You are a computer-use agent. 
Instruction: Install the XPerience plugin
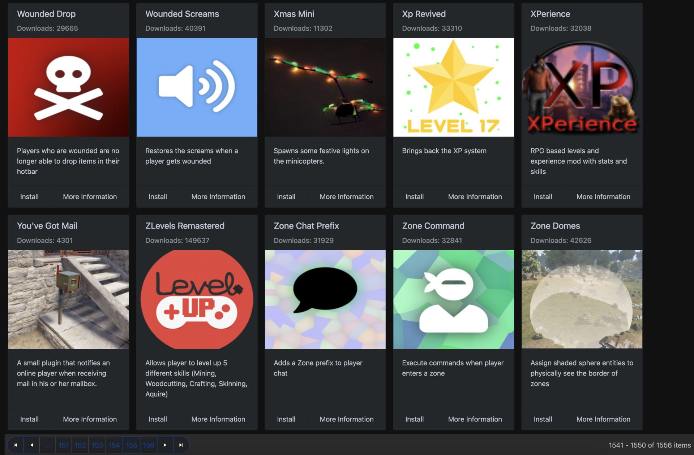pos(543,196)
